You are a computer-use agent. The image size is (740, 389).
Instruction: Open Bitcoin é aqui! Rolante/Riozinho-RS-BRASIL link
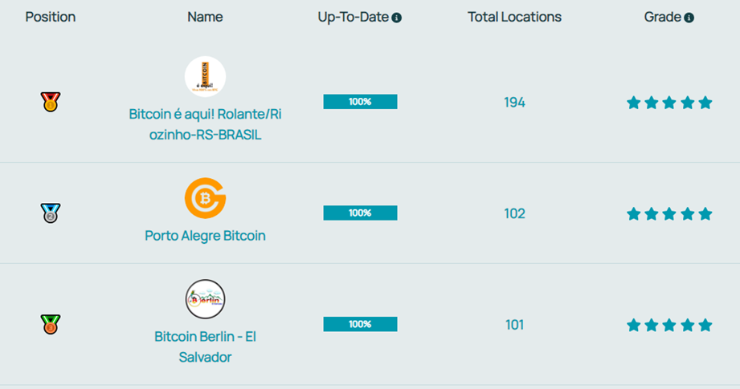click(x=205, y=124)
